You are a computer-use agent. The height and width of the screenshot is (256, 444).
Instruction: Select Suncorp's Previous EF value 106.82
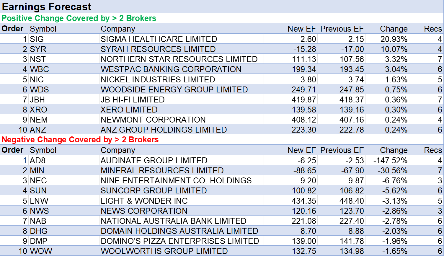tap(352, 191)
